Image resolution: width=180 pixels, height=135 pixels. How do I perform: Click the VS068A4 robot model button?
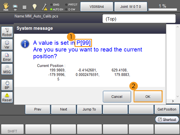click(x=97, y=7)
